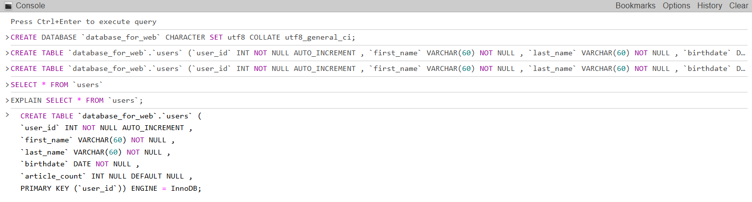Image resolution: width=752 pixels, height=202 pixels.
Task: Open the console Options
Action: point(676,6)
